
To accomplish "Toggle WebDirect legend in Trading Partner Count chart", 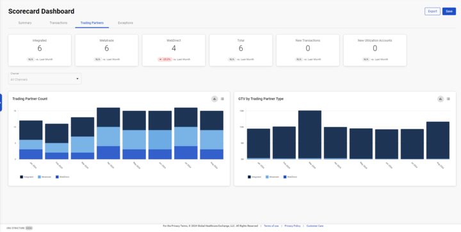I will [62, 177].
